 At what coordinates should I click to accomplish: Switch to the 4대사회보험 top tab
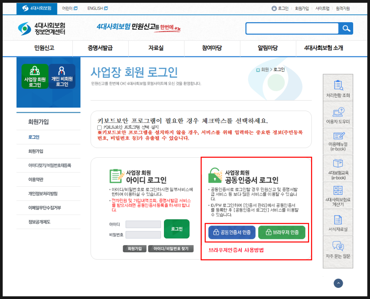click(x=37, y=8)
